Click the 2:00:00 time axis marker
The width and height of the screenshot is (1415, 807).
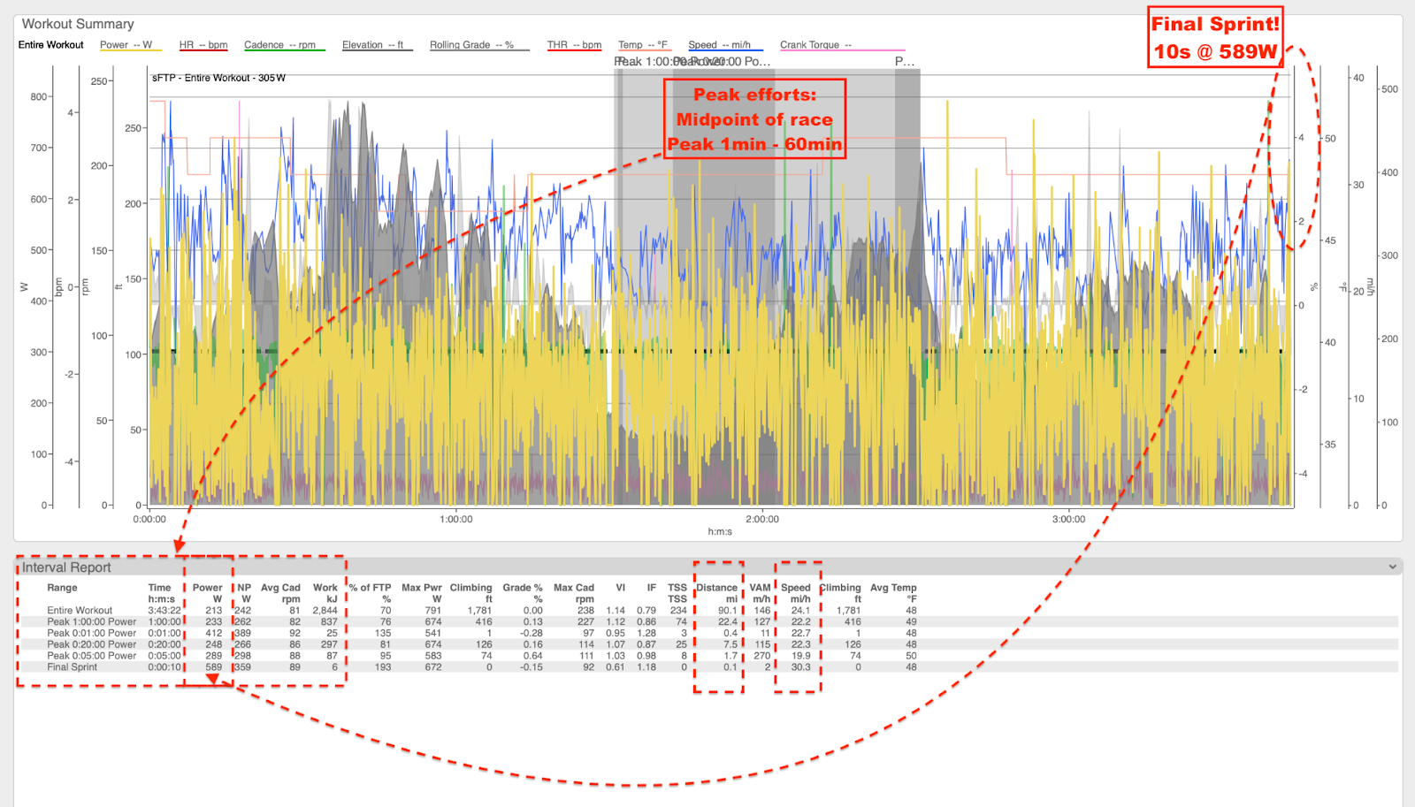click(x=762, y=520)
